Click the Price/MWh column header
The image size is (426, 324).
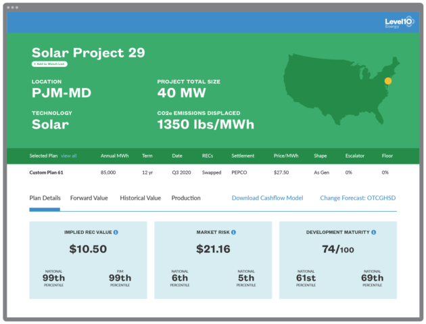[x=286, y=156]
